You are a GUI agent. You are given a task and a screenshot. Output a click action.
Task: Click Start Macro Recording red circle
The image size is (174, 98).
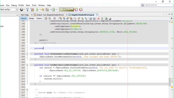click(x=98, y=19)
